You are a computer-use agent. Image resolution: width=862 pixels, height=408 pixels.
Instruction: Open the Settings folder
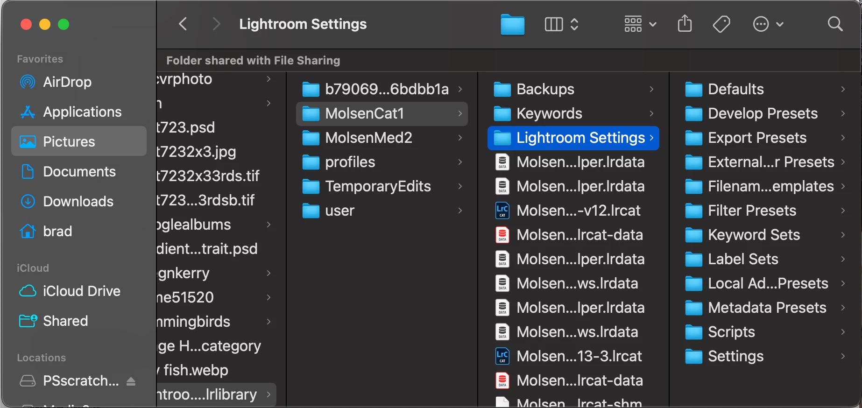pyautogui.click(x=765, y=356)
